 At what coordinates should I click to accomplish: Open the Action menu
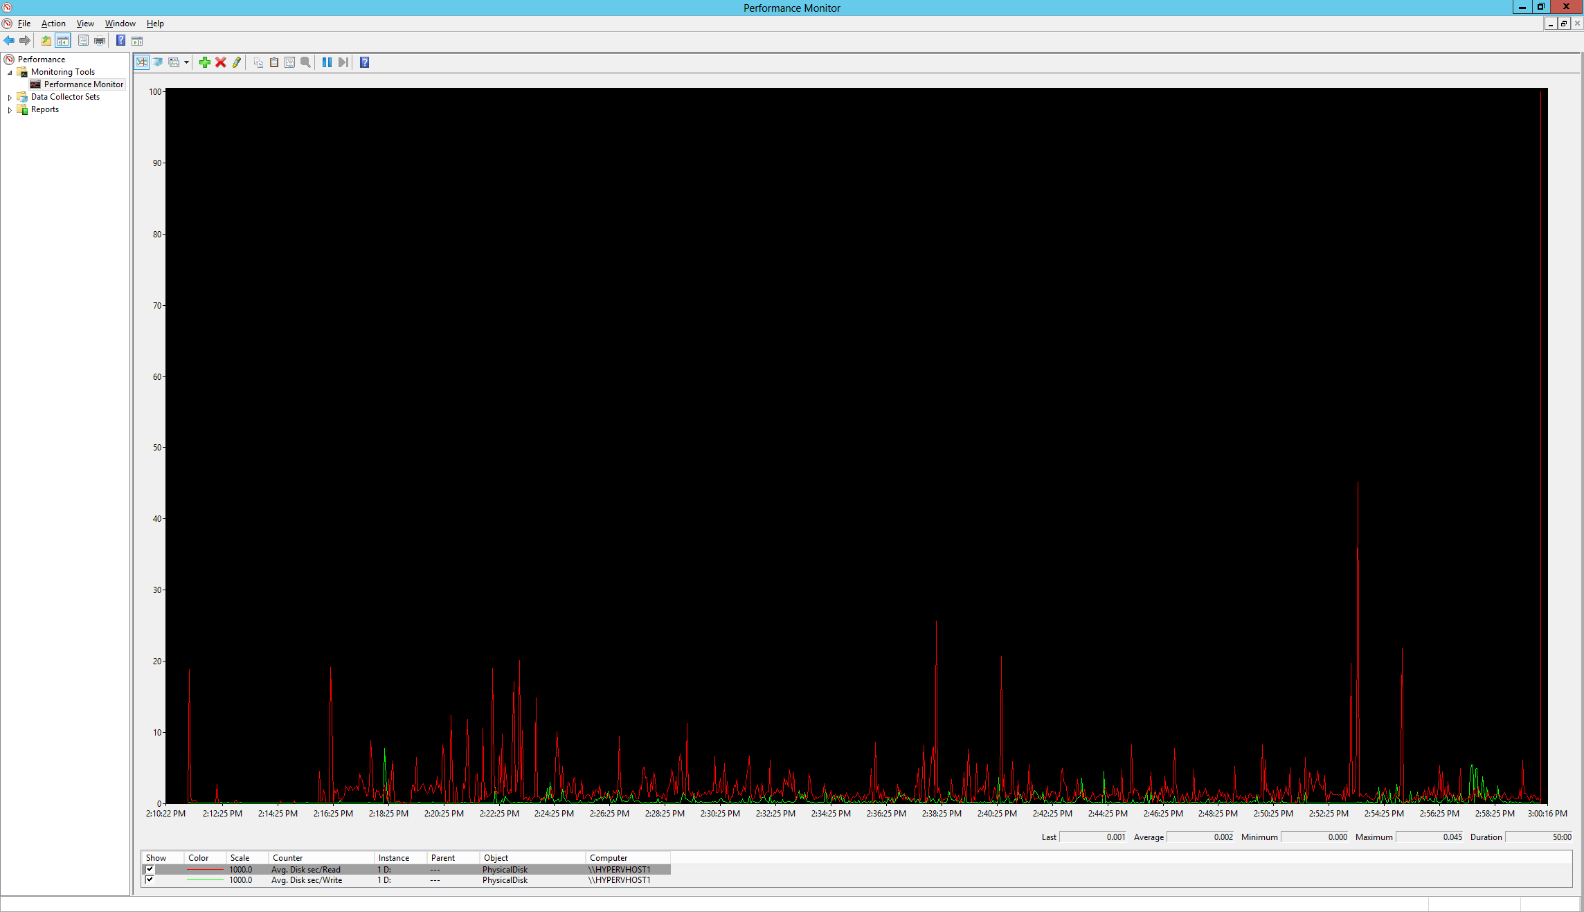pos(53,24)
